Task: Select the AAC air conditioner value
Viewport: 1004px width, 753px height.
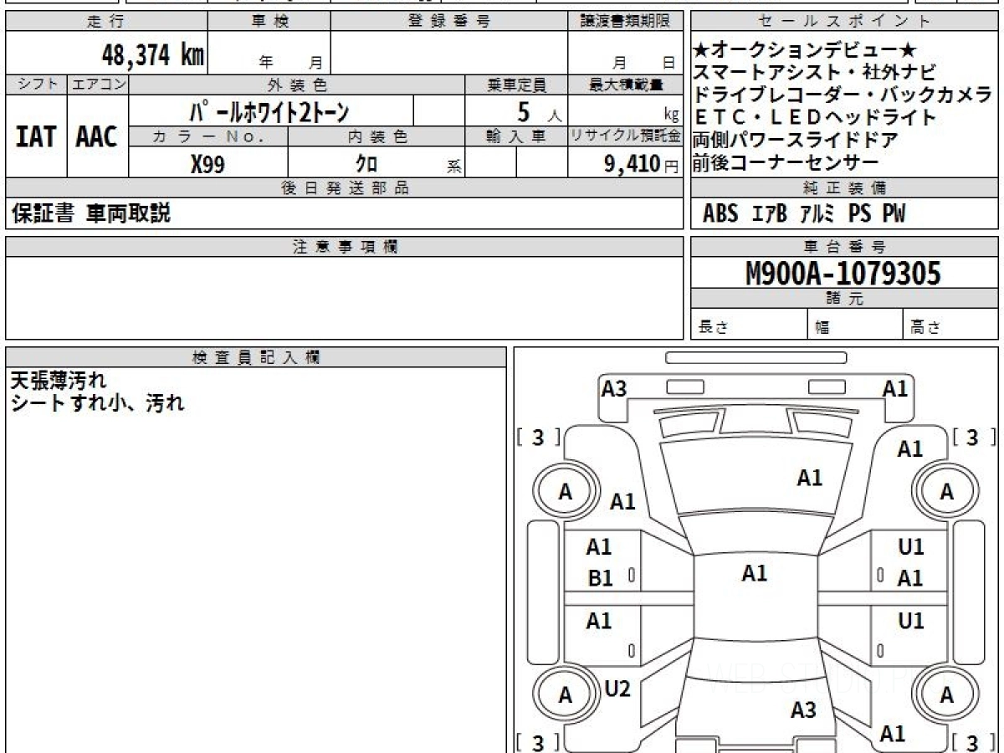Action: pyautogui.click(x=97, y=136)
